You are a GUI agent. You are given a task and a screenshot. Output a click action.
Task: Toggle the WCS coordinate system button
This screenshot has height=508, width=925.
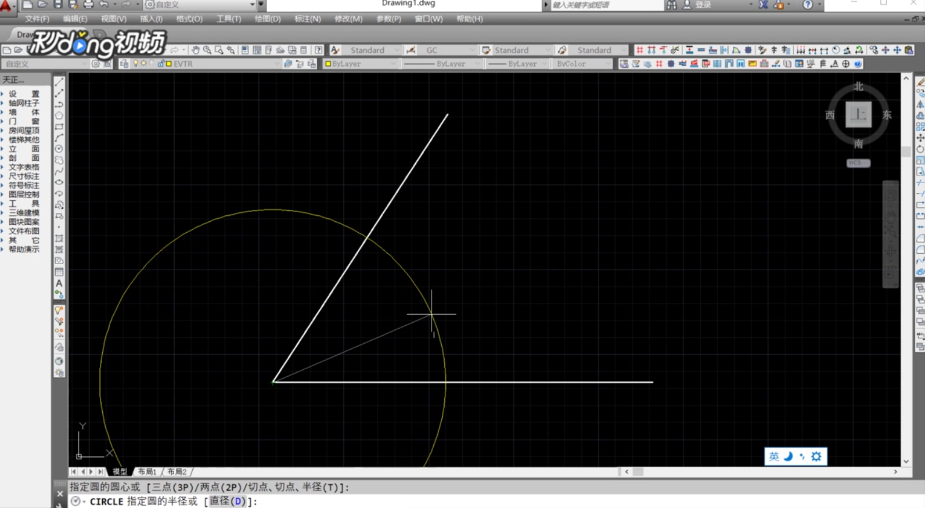coord(858,163)
